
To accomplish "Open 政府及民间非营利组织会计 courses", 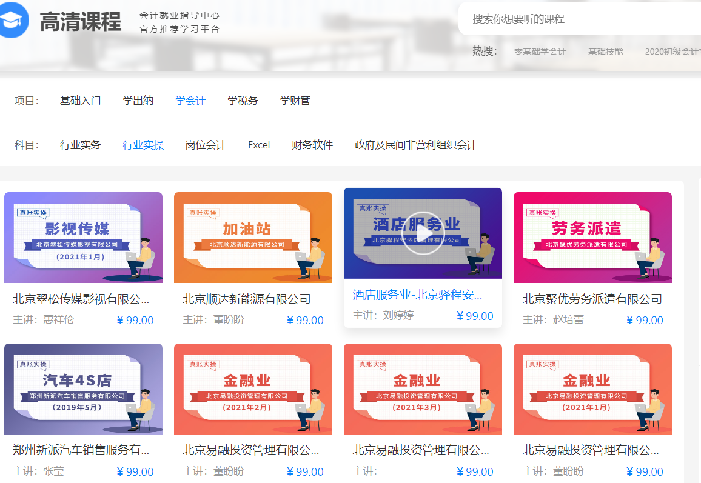I will coord(414,145).
